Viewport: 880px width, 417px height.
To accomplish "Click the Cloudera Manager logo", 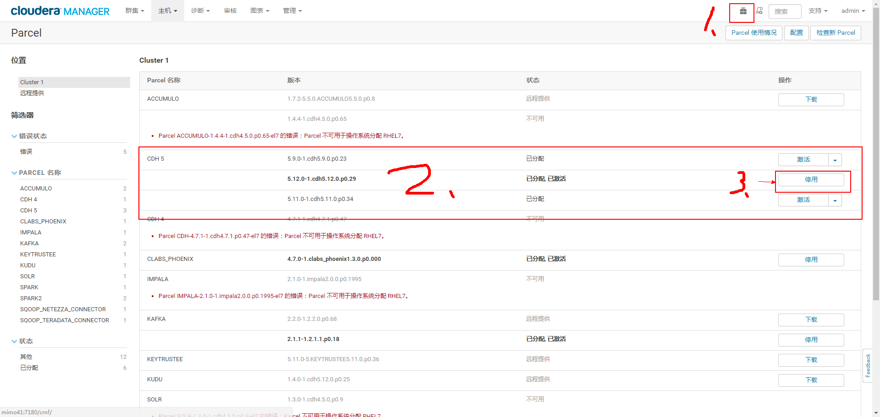I will pos(60,11).
